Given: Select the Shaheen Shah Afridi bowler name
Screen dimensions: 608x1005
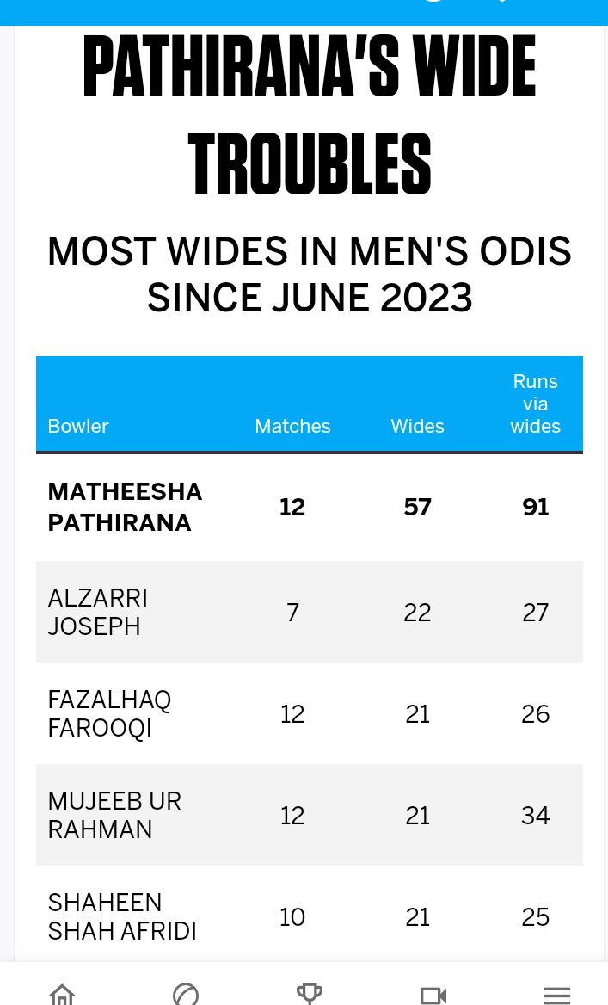Looking at the screenshot, I should (122, 916).
